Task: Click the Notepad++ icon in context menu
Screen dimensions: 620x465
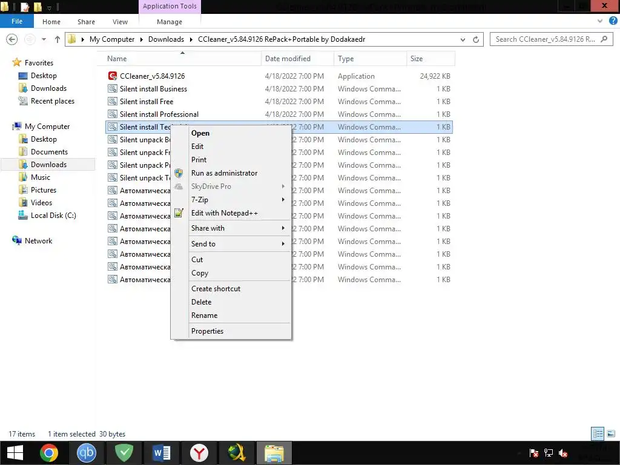Action: click(x=179, y=213)
